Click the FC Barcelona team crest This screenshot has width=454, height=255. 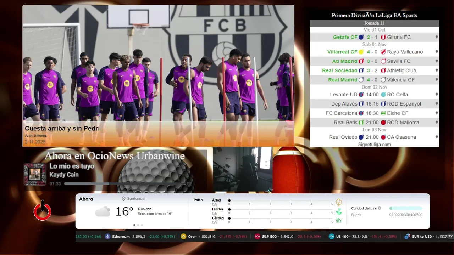click(x=361, y=113)
